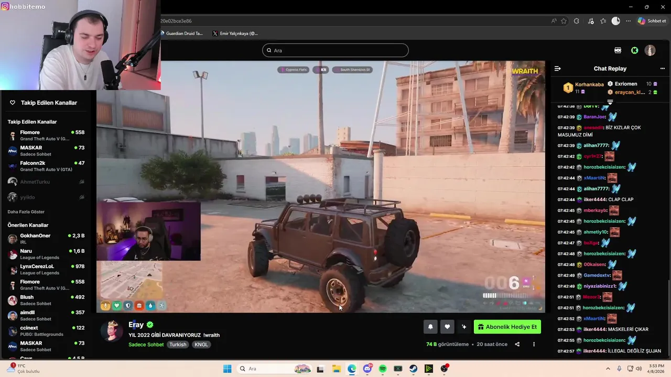671x377 pixels.
Task: Switch to the Emir Yalçınkaya X tab
Action: tap(235, 34)
